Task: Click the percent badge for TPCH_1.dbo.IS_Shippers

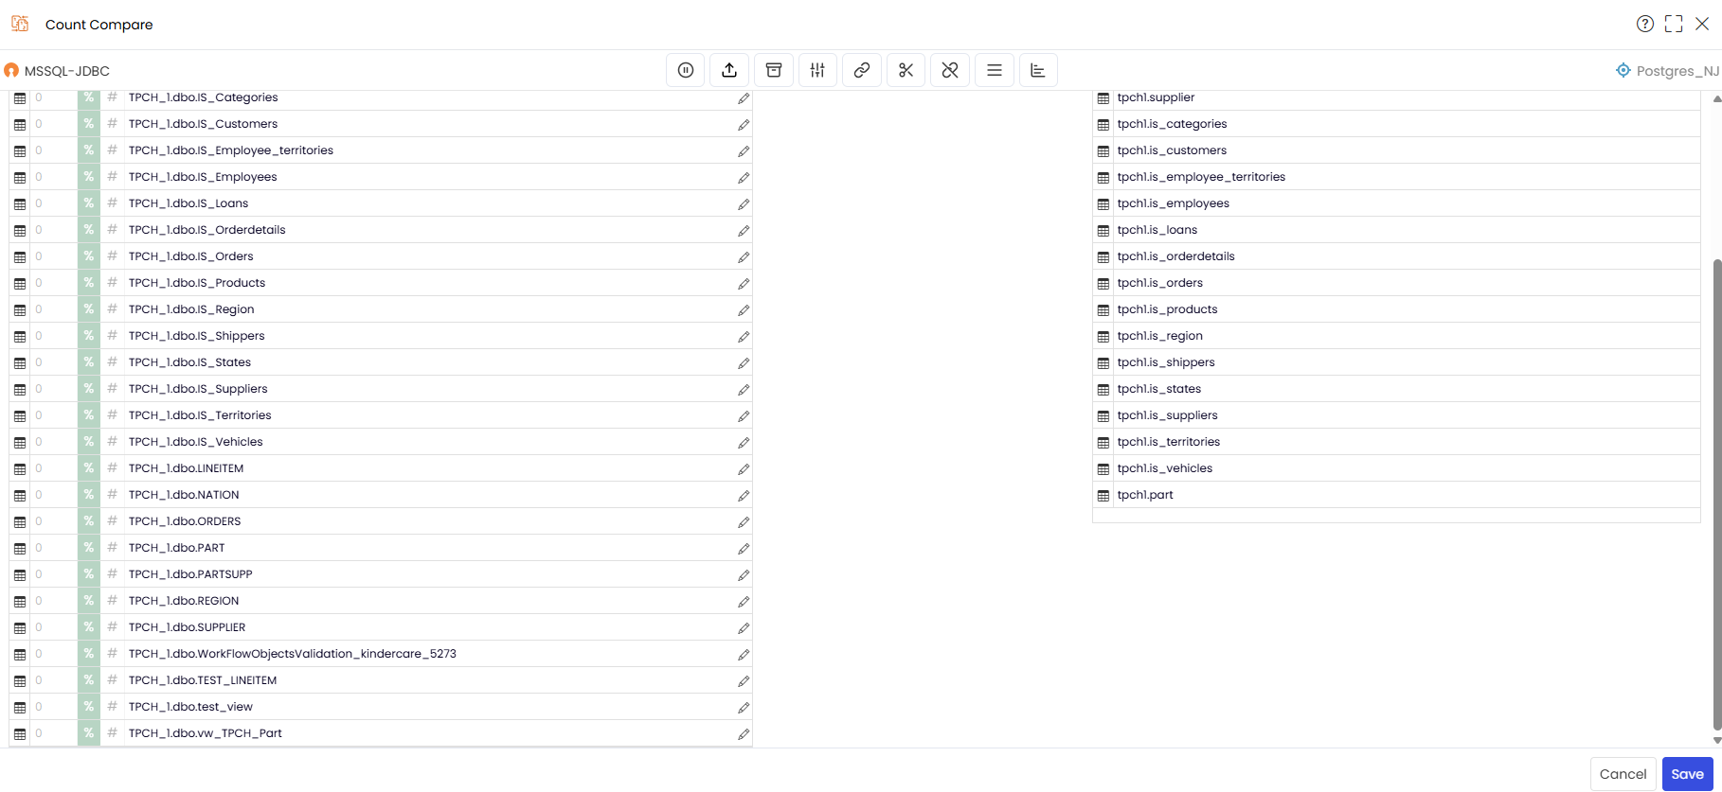Action: (x=88, y=336)
